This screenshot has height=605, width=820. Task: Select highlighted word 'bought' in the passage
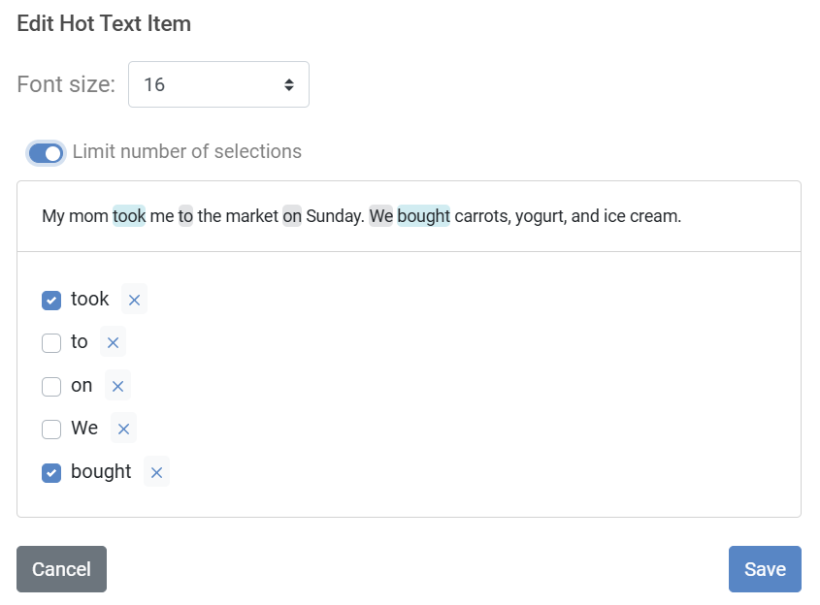tap(423, 216)
